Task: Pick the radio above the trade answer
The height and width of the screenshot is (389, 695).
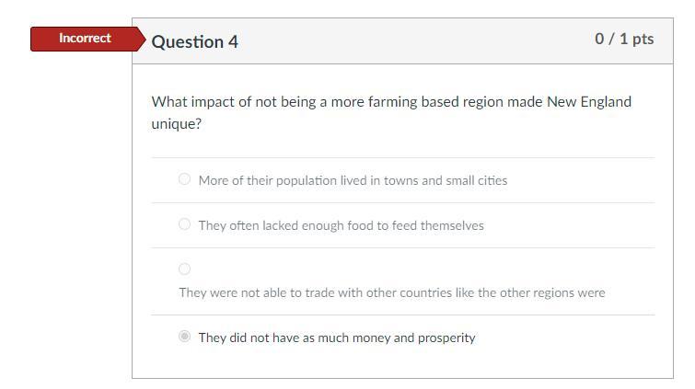Action: tap(185, 269)
